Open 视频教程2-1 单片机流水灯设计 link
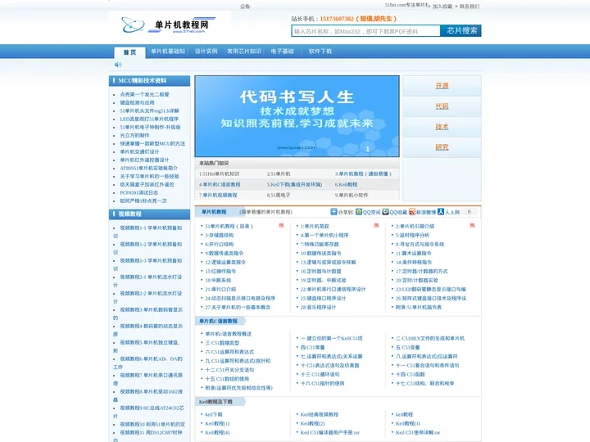The width and height of the screenshot is (590, 442). click(147, 281)
